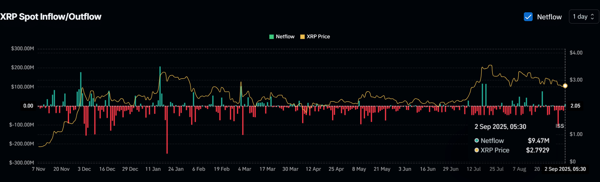Click the 16 Dec date label
This screenshot has width=600, height=182.
pyautogui.click(x=107, y=169)
